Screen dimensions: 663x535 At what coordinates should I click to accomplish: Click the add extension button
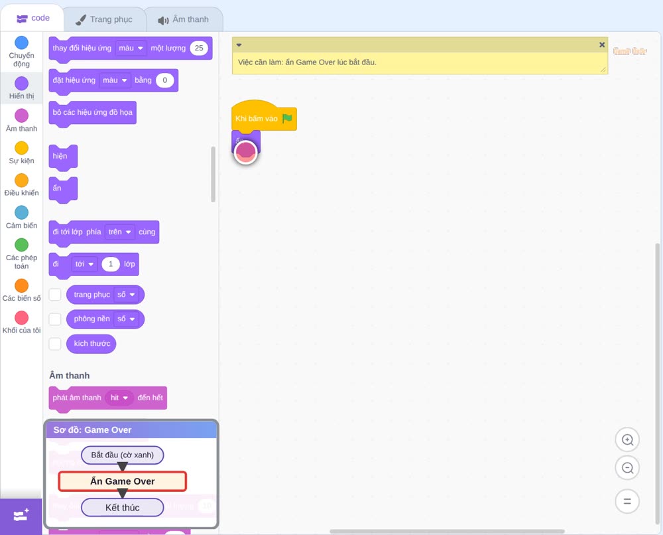(x=21, y=516)
